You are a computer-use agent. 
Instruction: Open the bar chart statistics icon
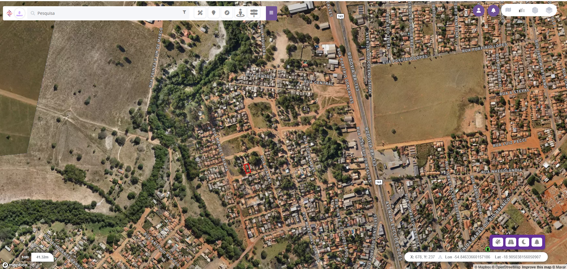point(522,10)
